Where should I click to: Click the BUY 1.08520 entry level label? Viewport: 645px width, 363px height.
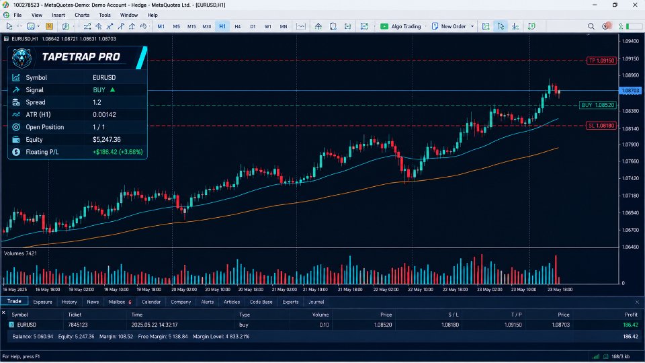598,105
